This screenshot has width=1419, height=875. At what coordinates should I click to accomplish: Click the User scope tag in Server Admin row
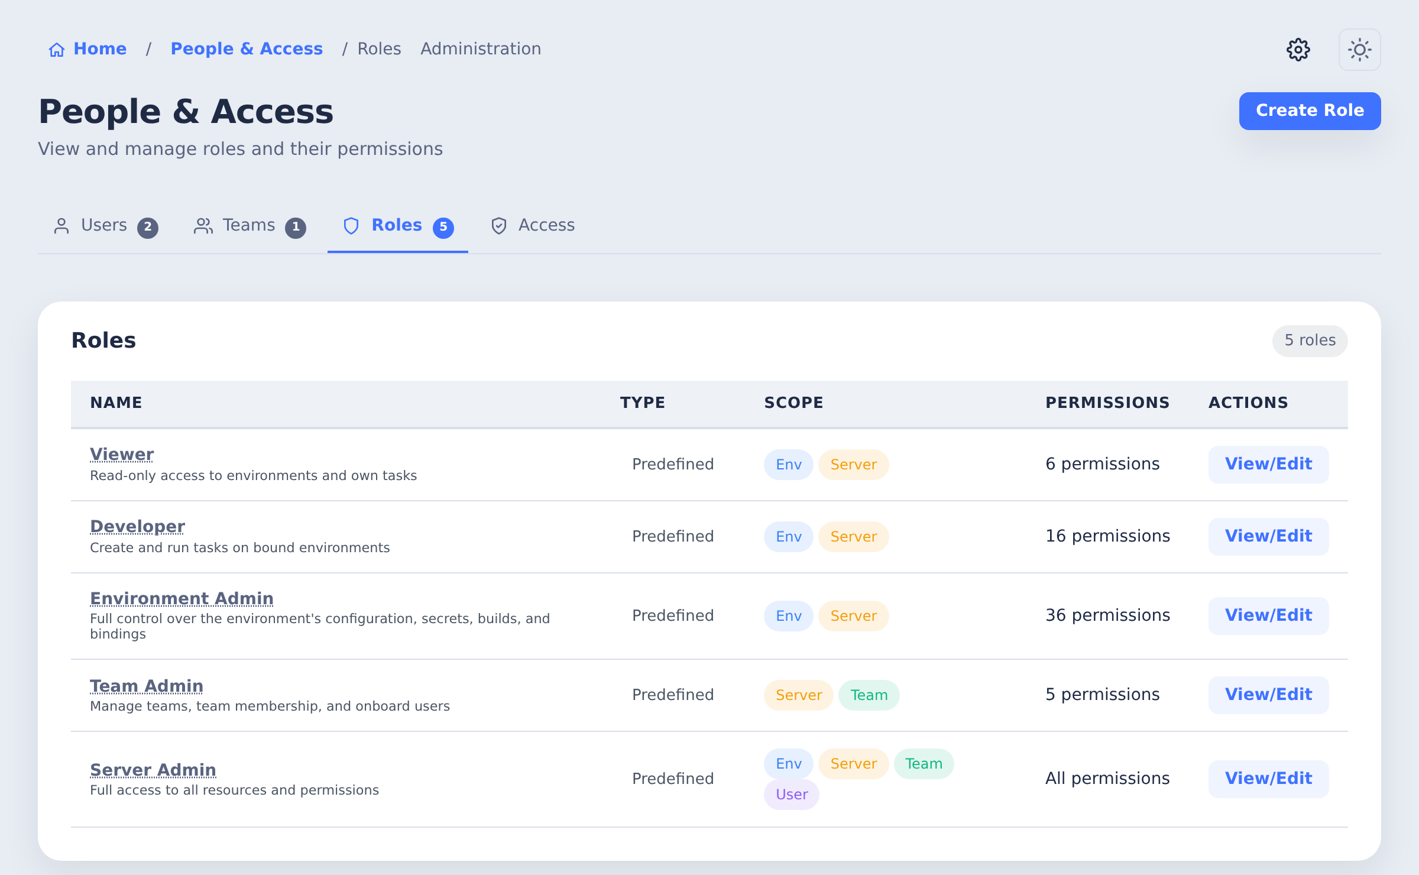pyautogui.click(x=792, y=795)
